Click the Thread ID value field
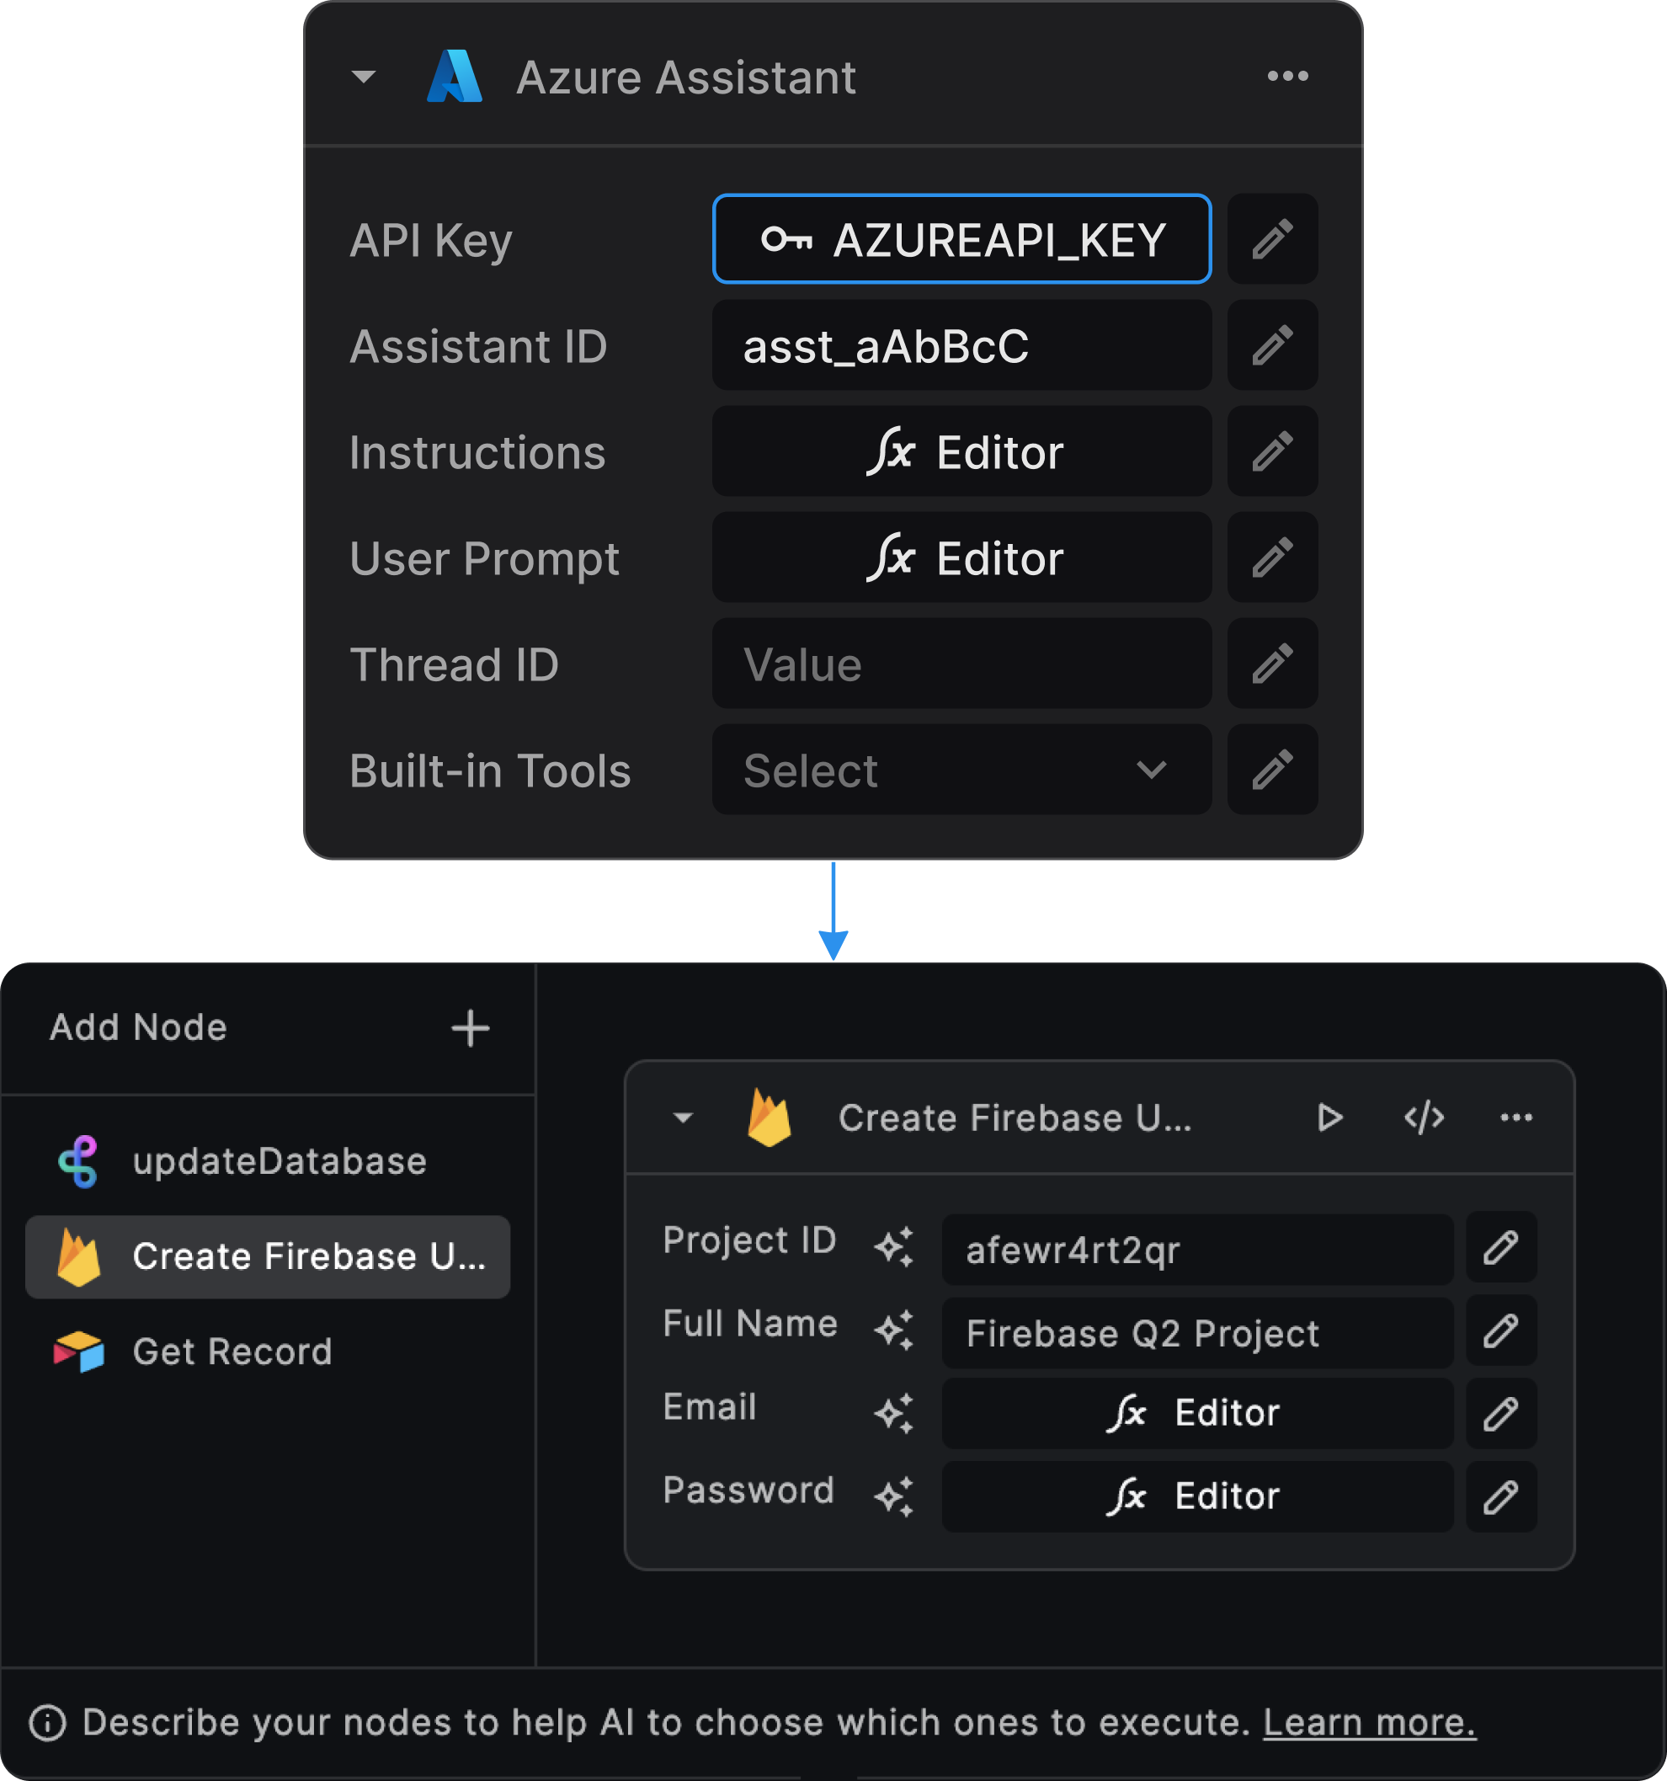1667x1781 pixels. click(x=961, y=664)
